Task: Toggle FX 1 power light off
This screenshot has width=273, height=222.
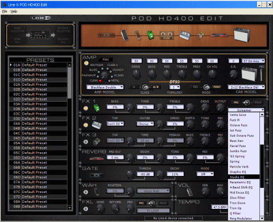Action: [x=86, y=108]
